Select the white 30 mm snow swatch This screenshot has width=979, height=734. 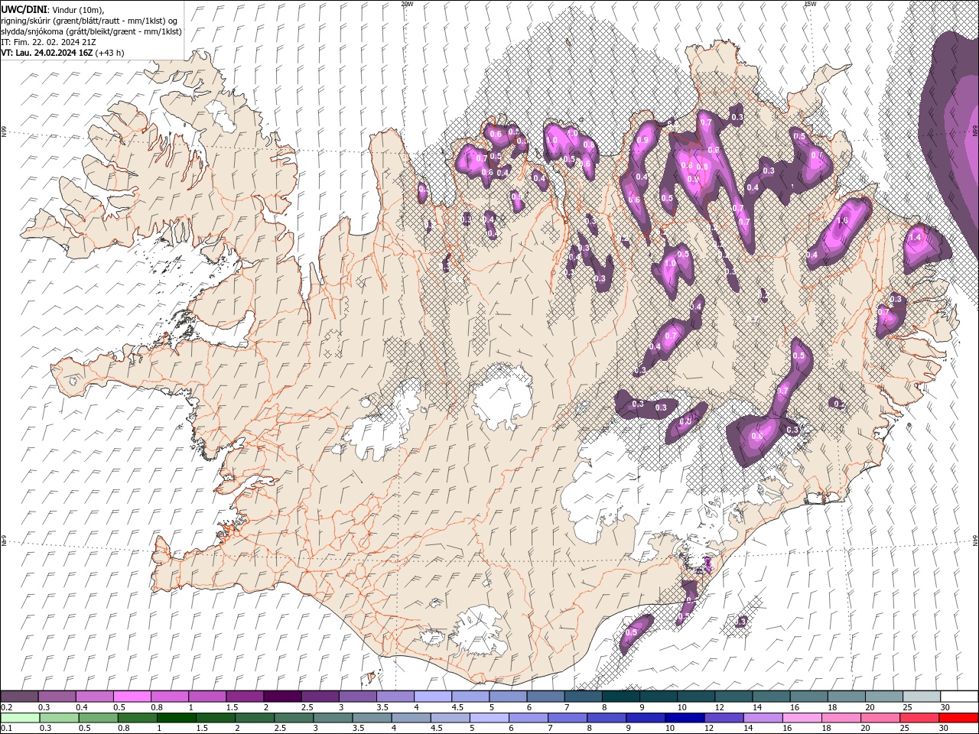959,697
